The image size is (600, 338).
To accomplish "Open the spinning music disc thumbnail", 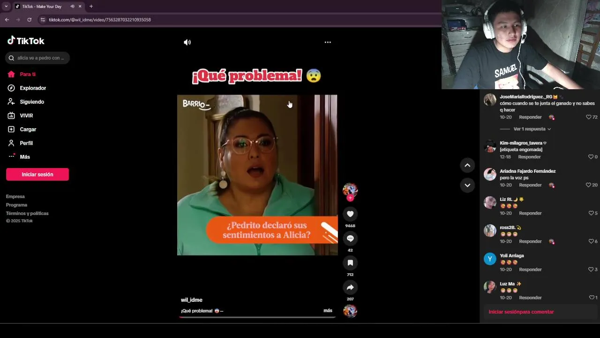I will click(x=350, y=311).
